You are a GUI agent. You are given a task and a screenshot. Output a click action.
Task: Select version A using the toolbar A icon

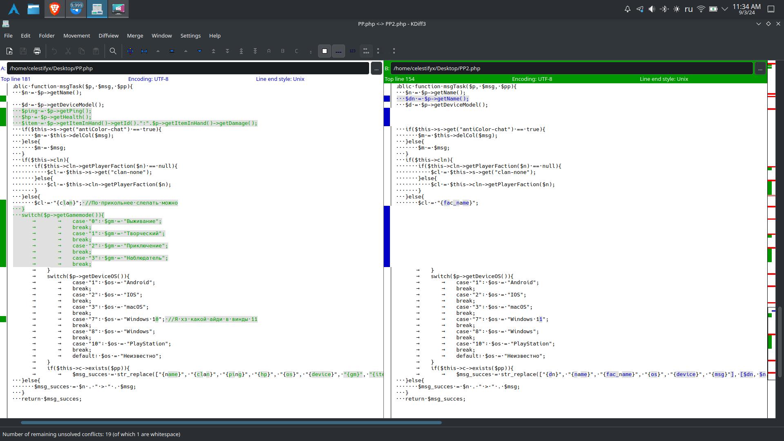[269, 51]
